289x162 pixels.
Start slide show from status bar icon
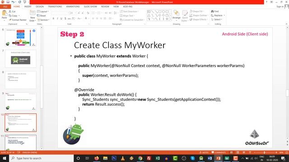pyautogui.click(x=250, y=153)
